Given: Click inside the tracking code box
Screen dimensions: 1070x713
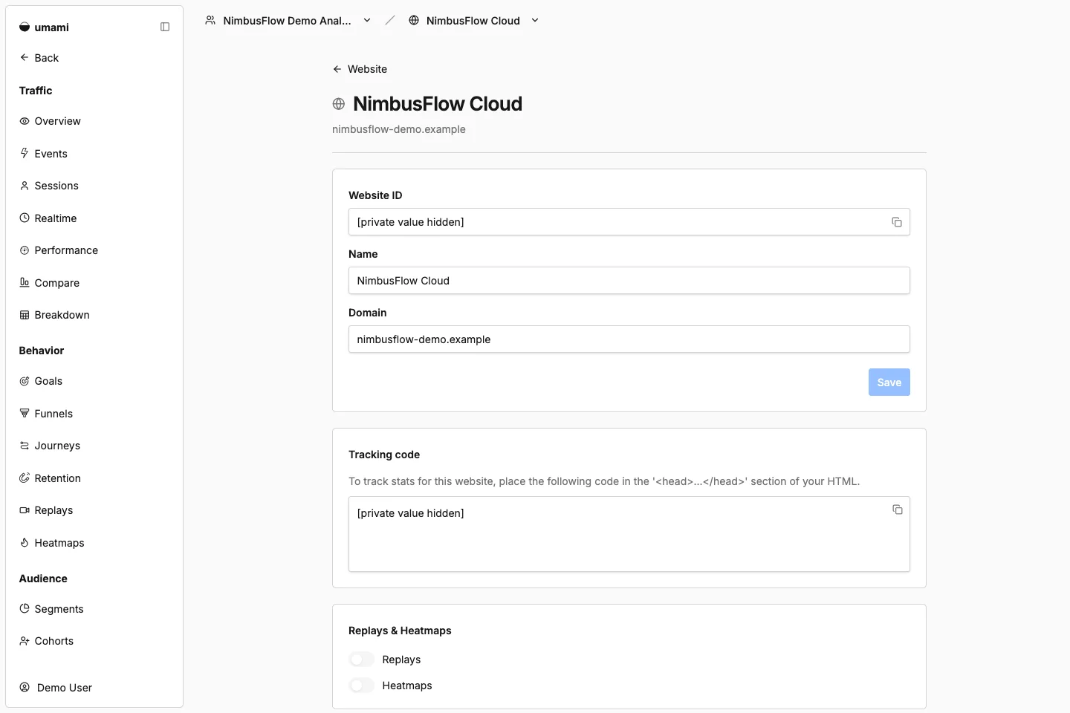Looking at the screenshot, I should [x=629, y=534].
